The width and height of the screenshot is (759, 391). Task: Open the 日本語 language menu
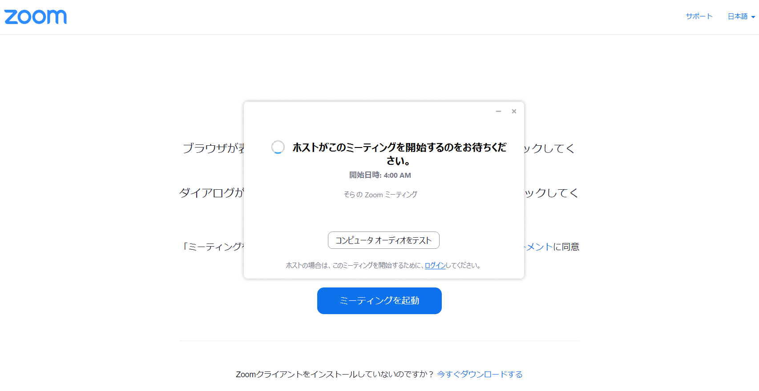pyautogui.click(x=737, y=16)
